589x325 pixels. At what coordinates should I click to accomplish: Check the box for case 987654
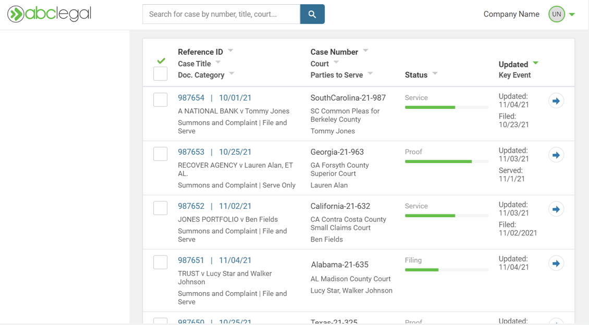161,99
